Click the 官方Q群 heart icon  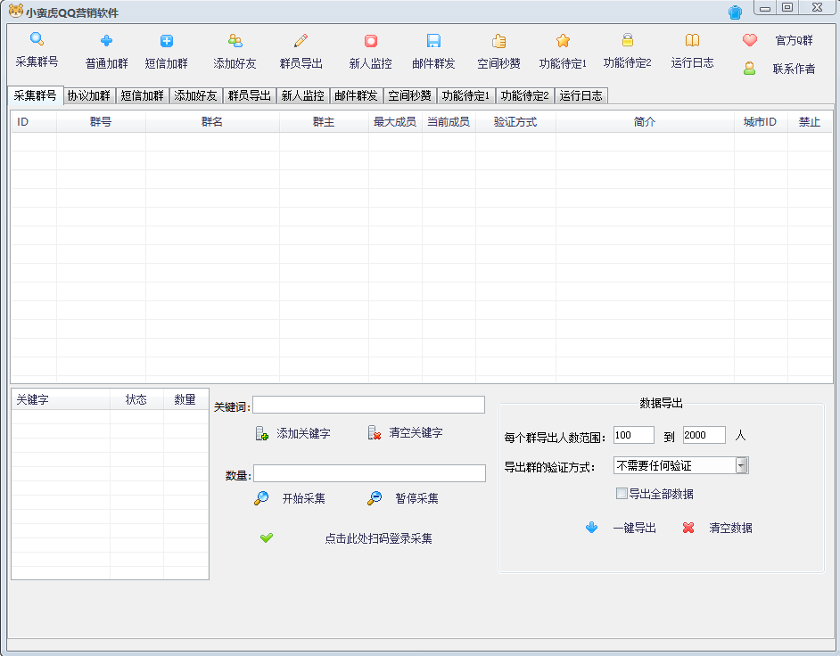(x=750, y=41)
